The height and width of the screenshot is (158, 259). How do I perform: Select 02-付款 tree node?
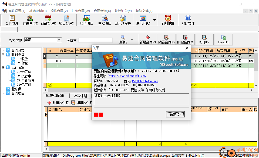tap(22, 63)
